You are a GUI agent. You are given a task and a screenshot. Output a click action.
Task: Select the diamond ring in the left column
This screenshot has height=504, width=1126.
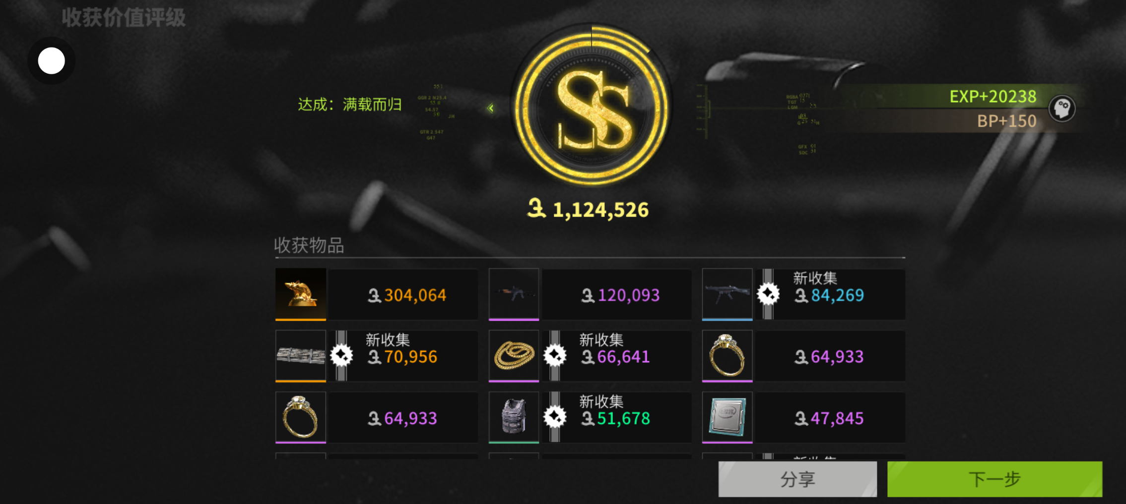coord(301,417)
